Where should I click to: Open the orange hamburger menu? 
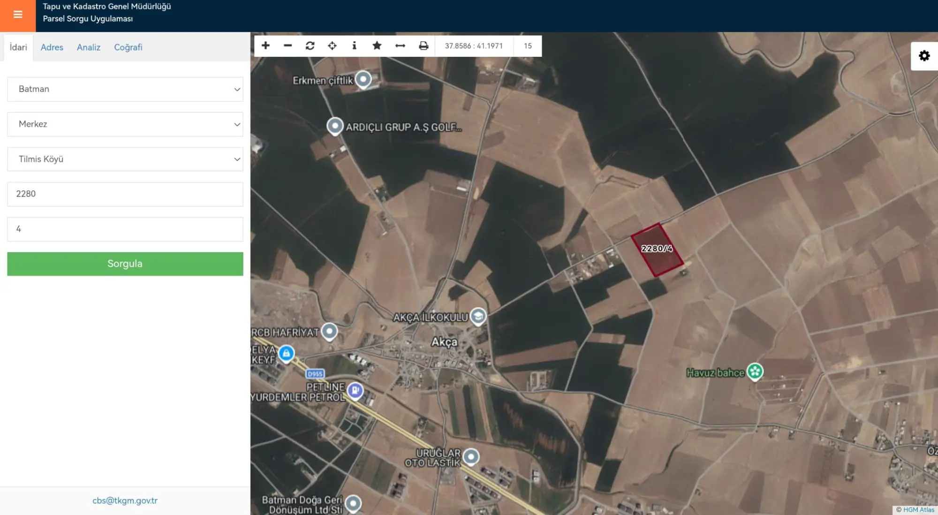(x=18, y=15)
